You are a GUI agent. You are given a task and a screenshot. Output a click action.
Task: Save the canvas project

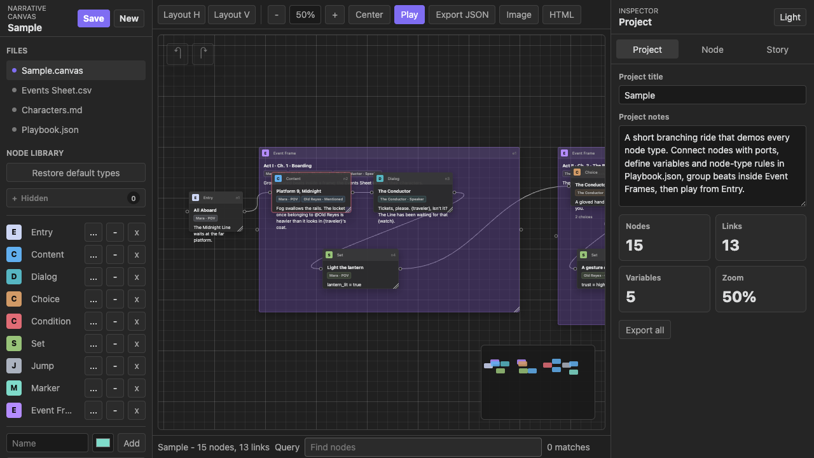pyautogui.click(x=93, y=18)
